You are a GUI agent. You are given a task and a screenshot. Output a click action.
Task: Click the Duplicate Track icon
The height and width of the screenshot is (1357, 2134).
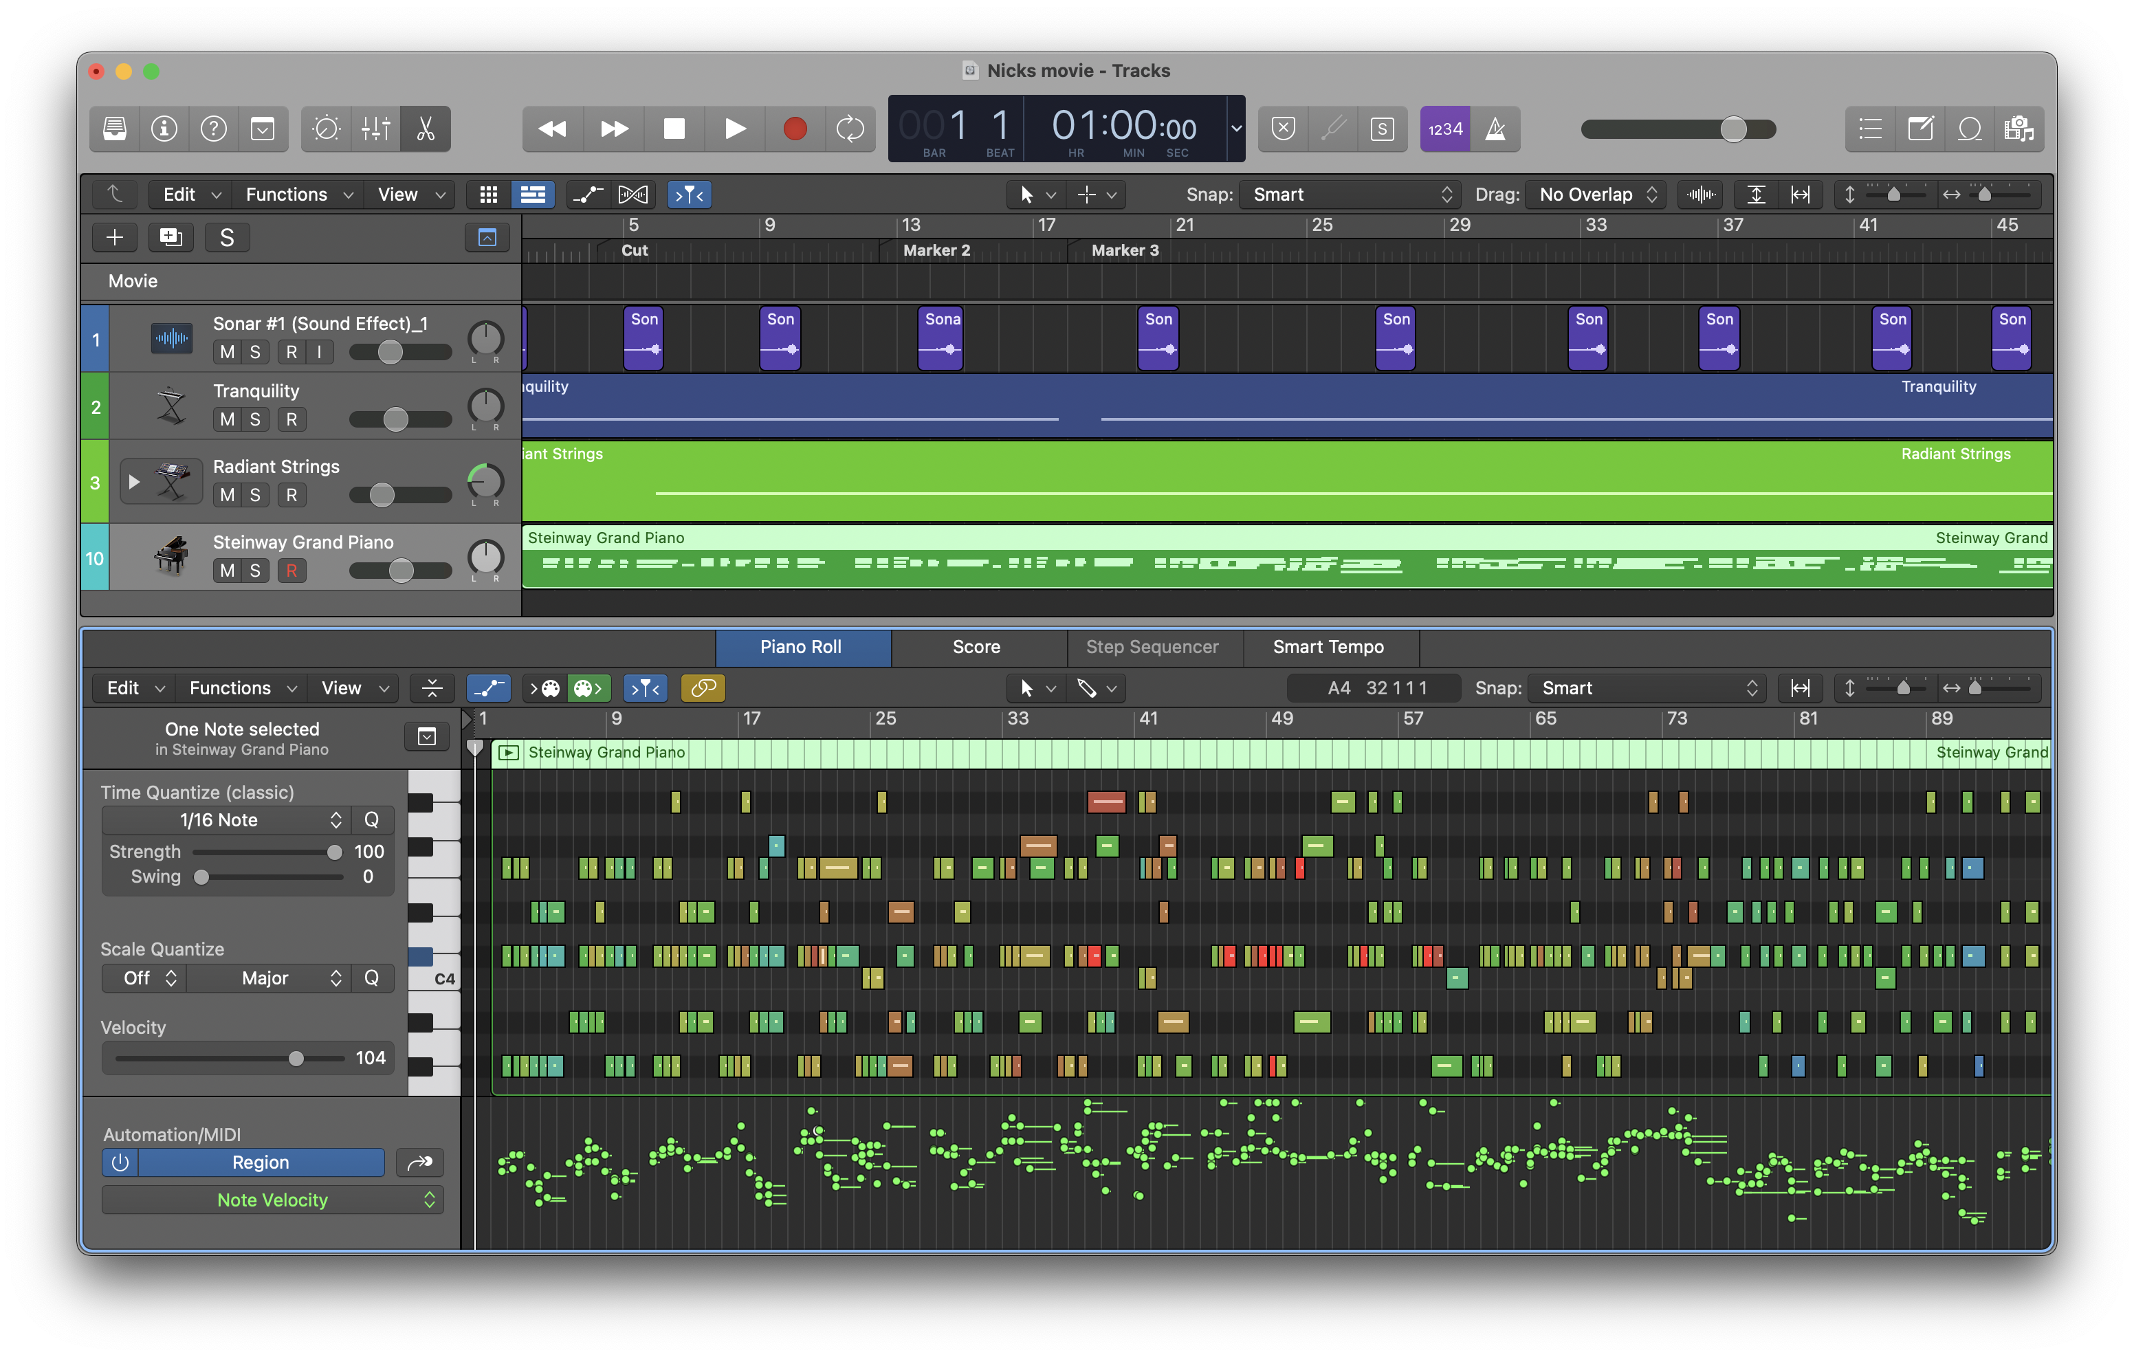tap(170, 238)
